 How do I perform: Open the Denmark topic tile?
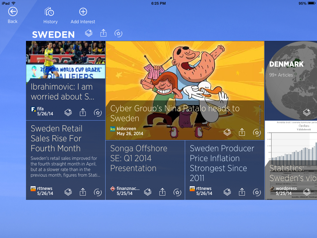pyautogui.click(x=291, y=81)
